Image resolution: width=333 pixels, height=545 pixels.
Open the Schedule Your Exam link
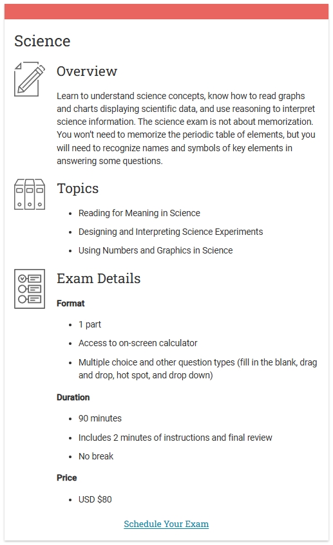coord(166,524)
